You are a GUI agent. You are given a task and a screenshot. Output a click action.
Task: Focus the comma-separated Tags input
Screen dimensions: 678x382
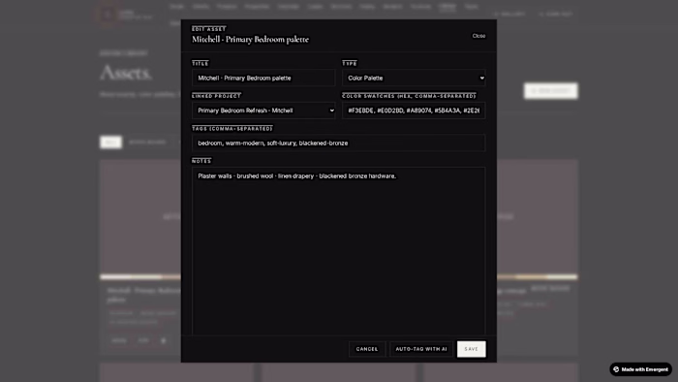339,143
